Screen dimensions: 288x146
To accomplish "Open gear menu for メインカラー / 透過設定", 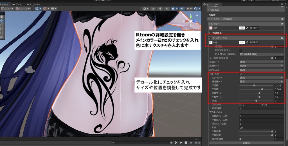I will (x=282, y=19).
